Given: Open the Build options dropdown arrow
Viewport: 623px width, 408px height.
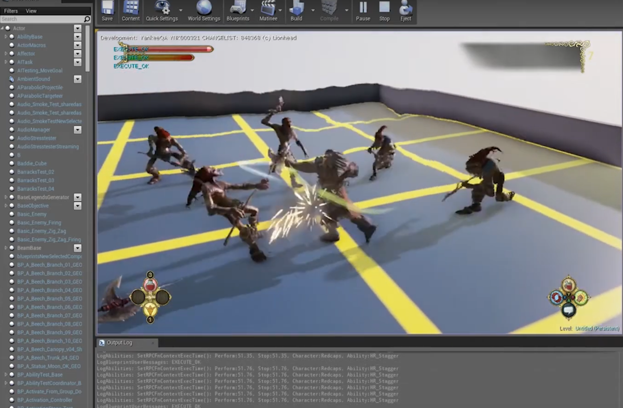Looking at the screenshot, I should point(313,9).
